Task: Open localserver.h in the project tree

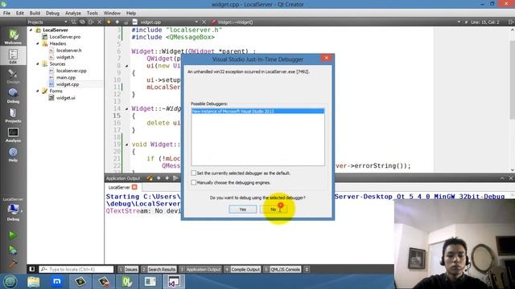Action: point(68,51)
